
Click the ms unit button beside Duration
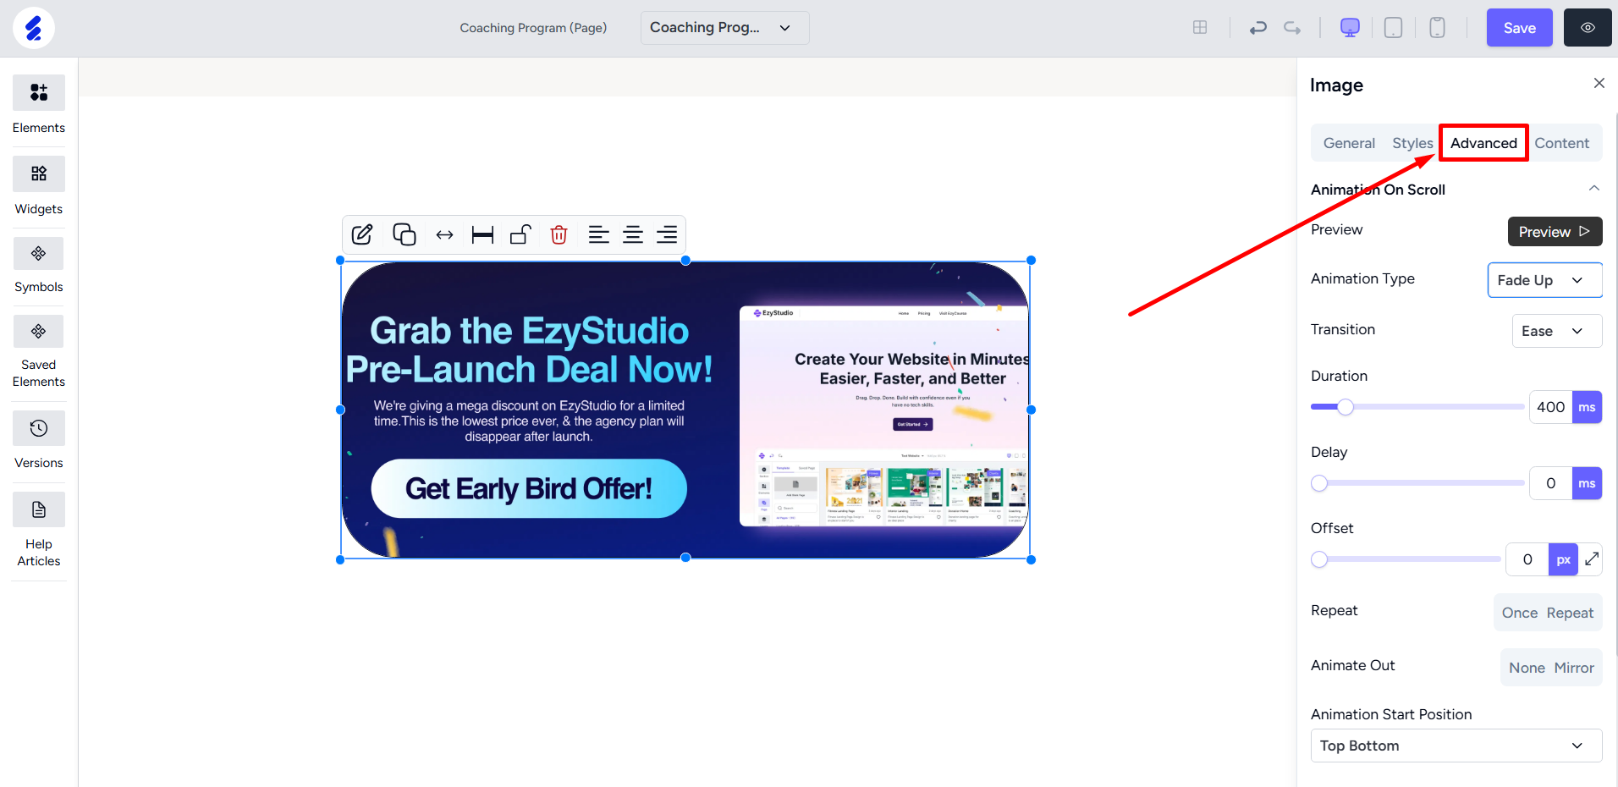(x=1587, y=407)
